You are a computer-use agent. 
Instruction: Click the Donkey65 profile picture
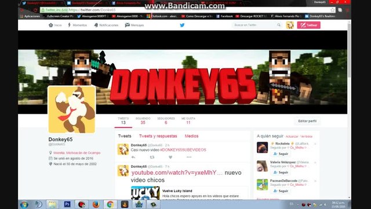point(72,110)
